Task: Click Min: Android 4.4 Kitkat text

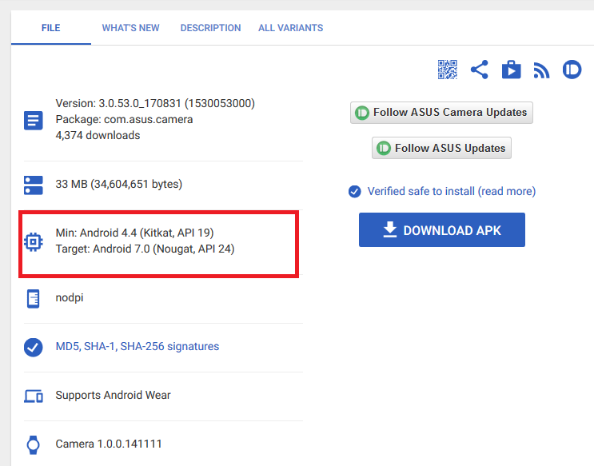Action: click(134, 233)
